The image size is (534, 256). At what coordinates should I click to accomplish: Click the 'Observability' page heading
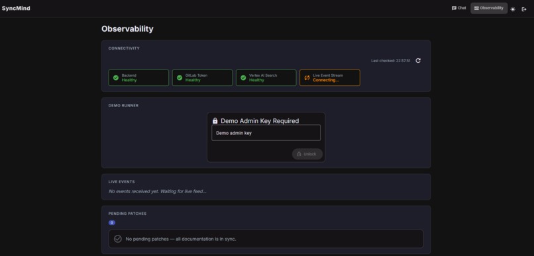(127, 29)
